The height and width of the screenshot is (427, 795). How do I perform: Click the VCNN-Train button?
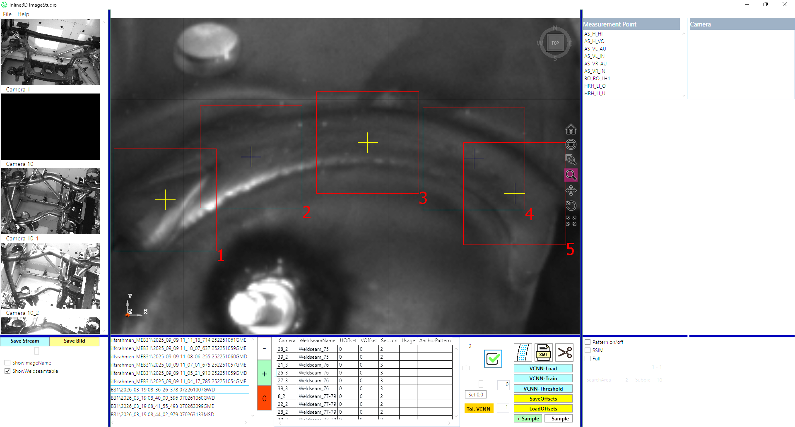click(543, 378)
